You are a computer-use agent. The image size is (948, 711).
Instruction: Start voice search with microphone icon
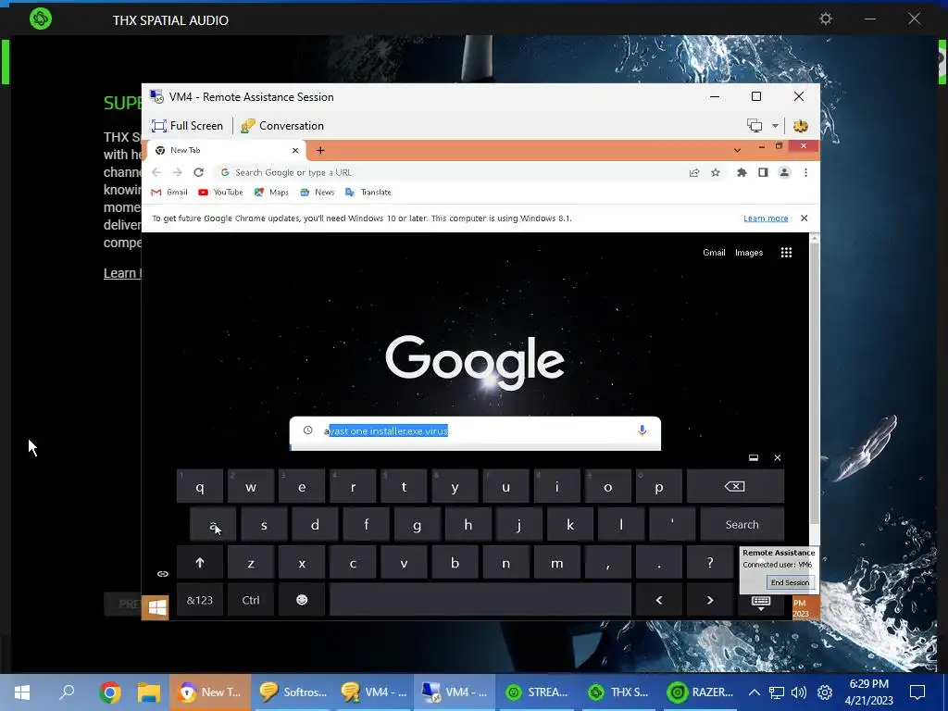point(642,430)
